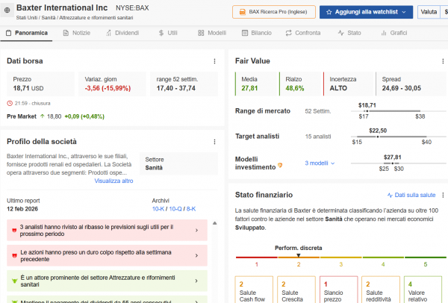Viewport: 448px width, 303px height.
Task: Open the Profilo della società options menu
Action: click(x=214, y=142)
